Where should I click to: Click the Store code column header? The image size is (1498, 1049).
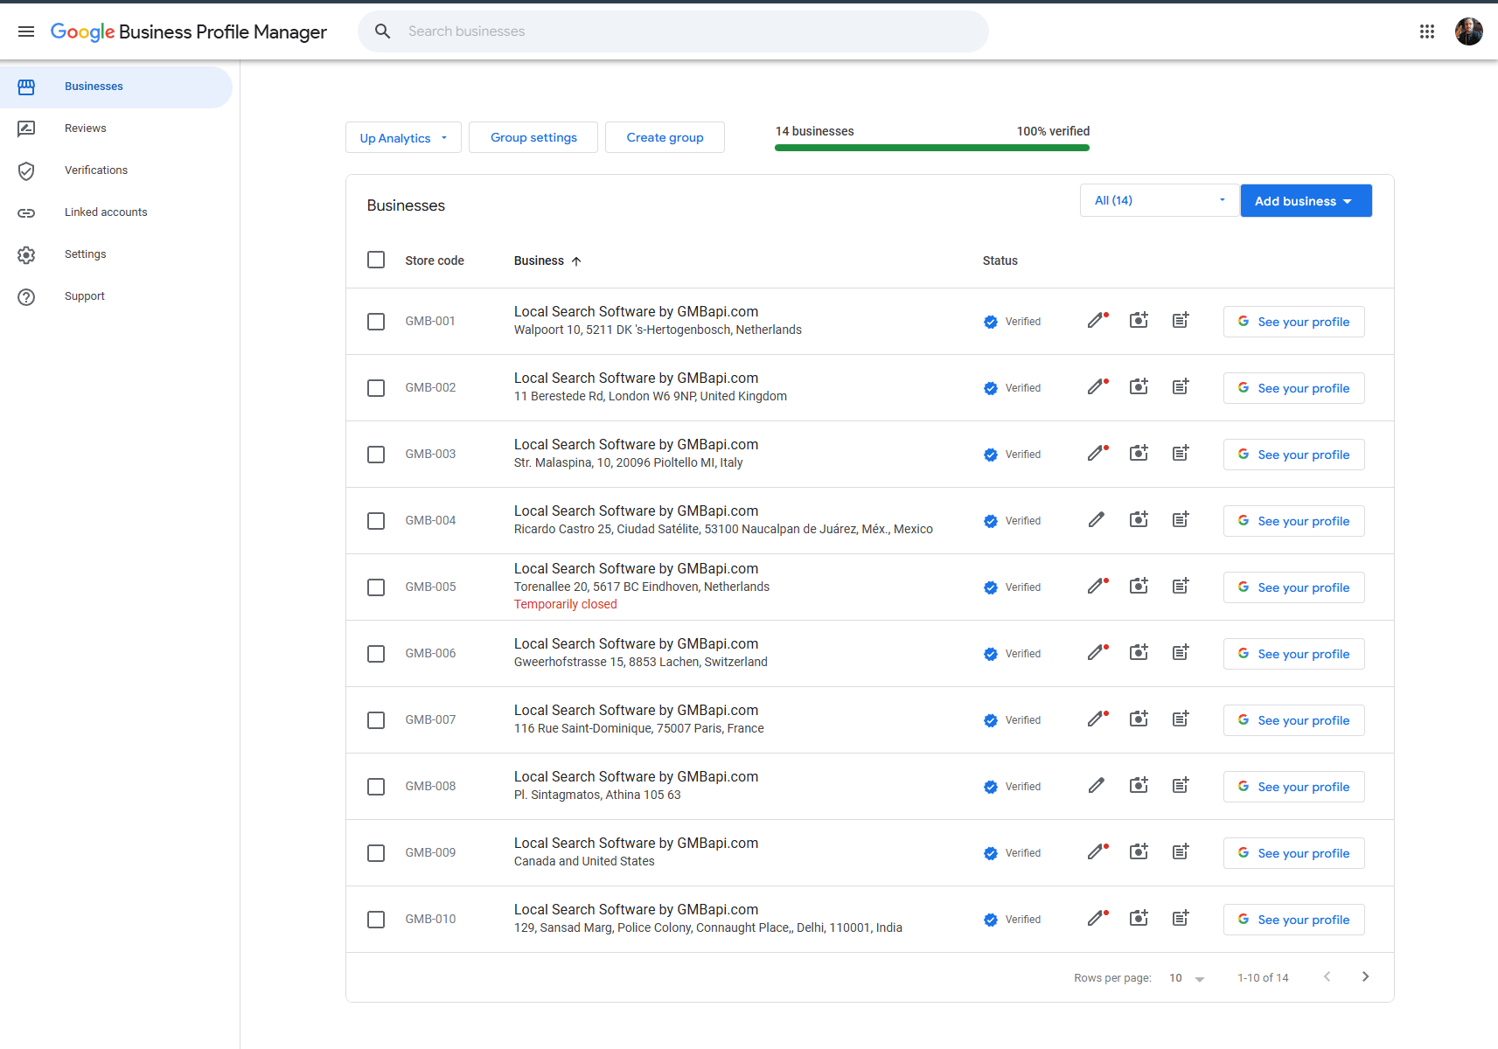[435, 261]
